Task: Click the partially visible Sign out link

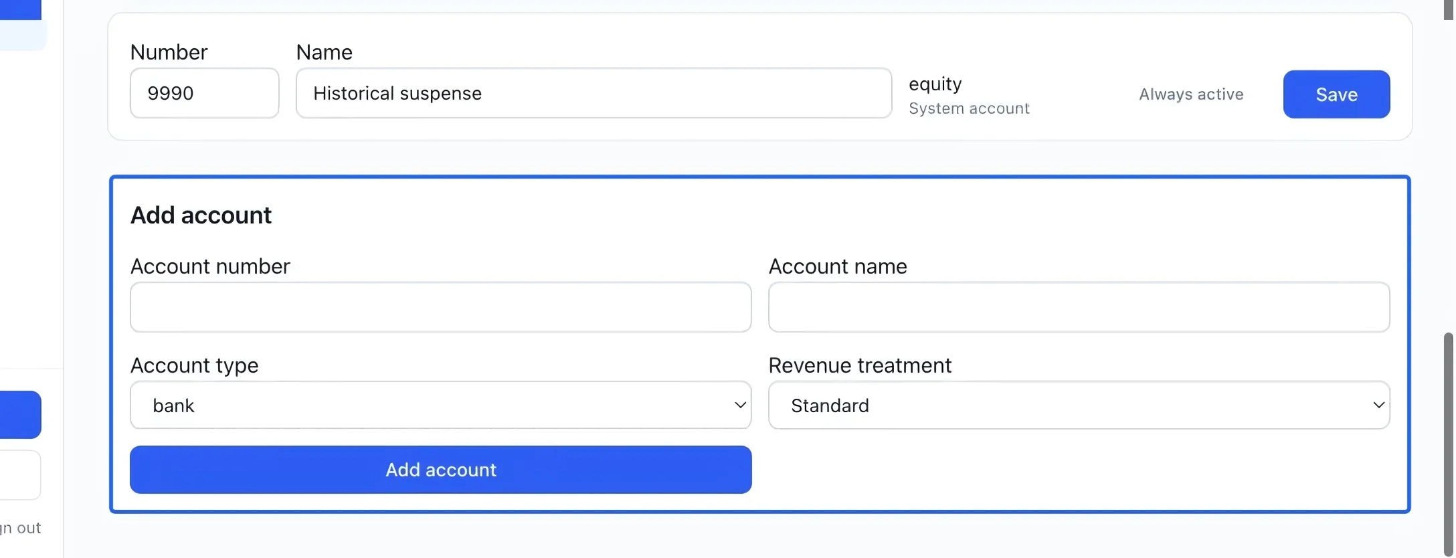Action: (x=20, y=528)
